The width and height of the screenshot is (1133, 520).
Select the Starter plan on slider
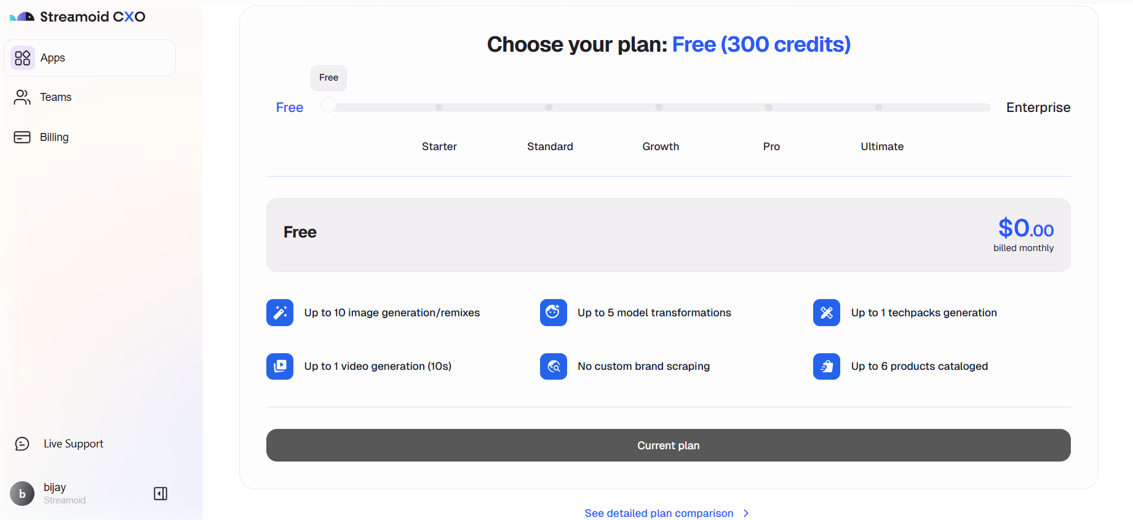coord(439,108)
